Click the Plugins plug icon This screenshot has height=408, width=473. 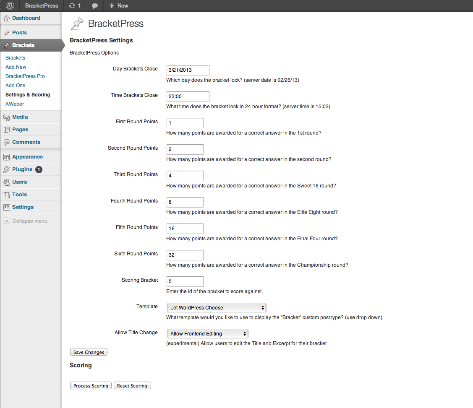[7, 170]
